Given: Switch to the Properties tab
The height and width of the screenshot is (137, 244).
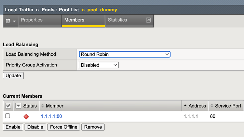Looking at the screenshot, I should click(x=32, y=20).
